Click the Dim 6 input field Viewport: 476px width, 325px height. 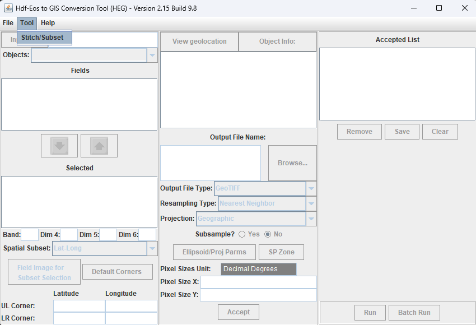(147, 235)
